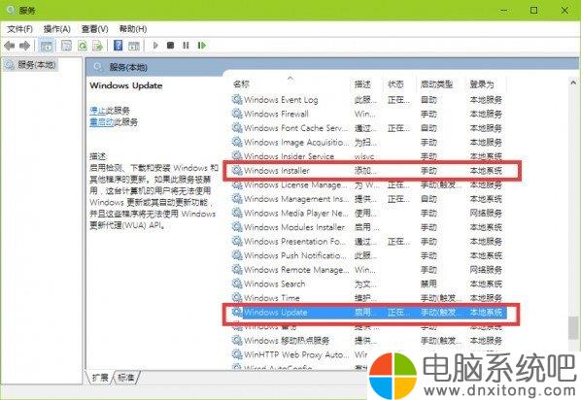Restart service with the restart icon
This screenshot has height=400, width=581.
pyautogui.click(x=202, y=46)
